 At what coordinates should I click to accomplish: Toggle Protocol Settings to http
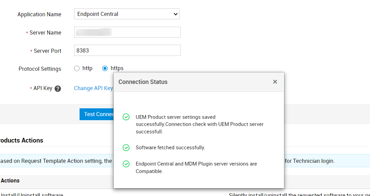pos(77,68)
